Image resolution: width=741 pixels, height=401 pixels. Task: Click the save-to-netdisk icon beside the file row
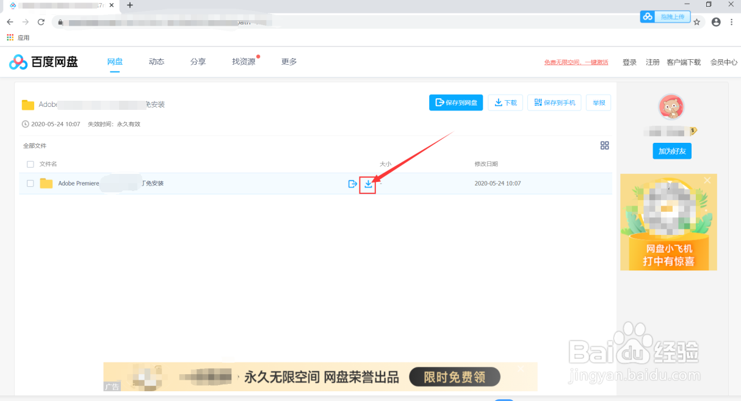point(352,183)
